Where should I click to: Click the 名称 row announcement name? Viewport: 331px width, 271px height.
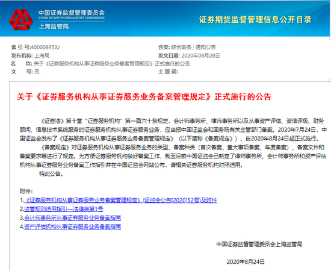tap(112, 64)
